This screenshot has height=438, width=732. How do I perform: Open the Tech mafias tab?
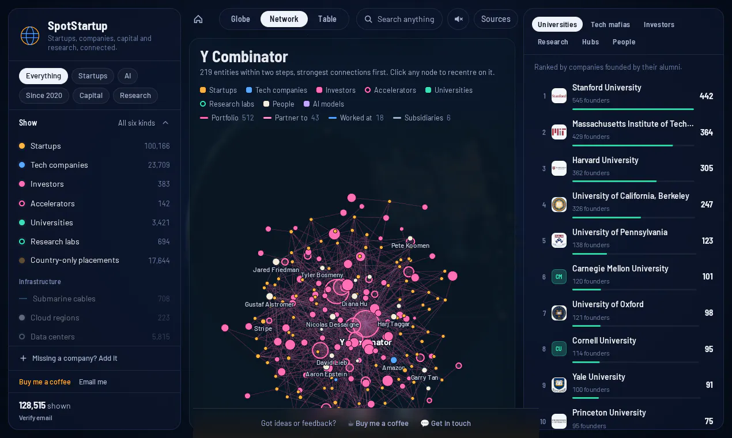pyautogui.click(x=610, y=24)
